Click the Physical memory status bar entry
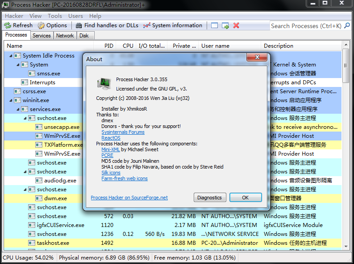Viewport: 354px width, 264px height. (104, 258)
